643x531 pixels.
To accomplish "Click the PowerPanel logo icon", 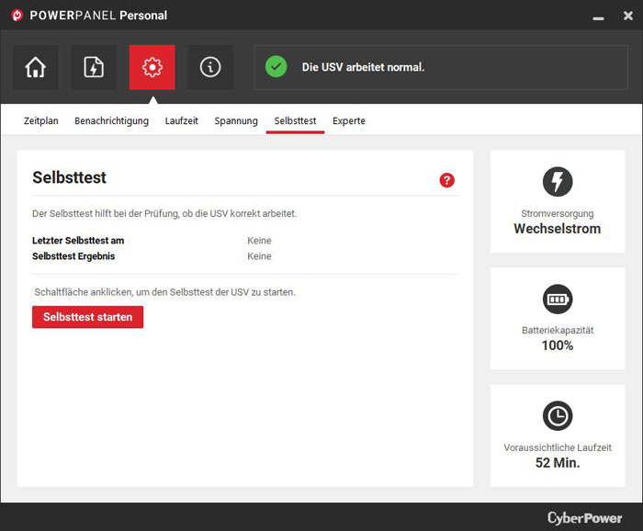I will 17,16.
